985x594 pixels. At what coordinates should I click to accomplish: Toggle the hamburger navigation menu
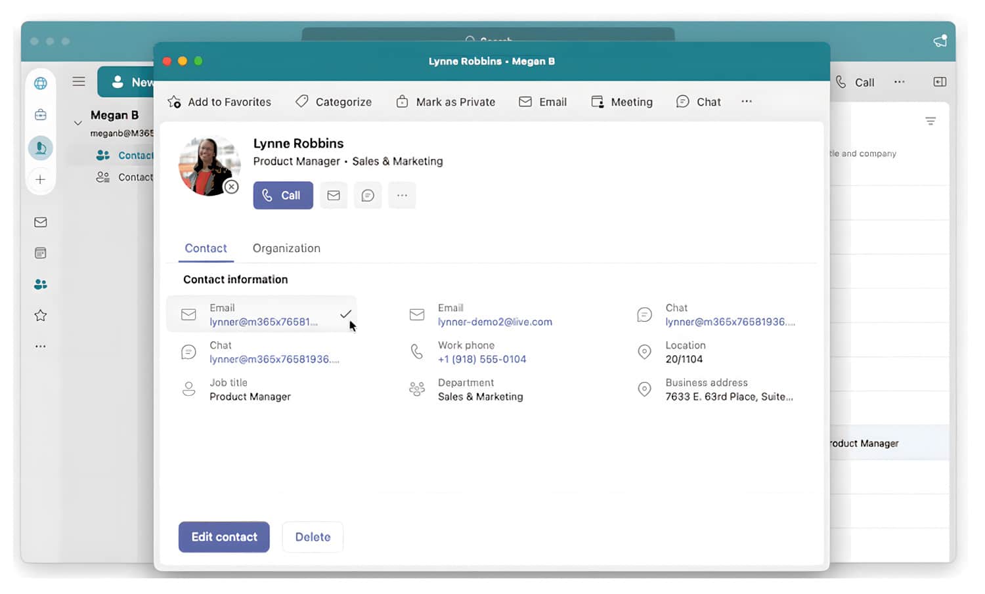pyautogui.click(x=79, y=82)
